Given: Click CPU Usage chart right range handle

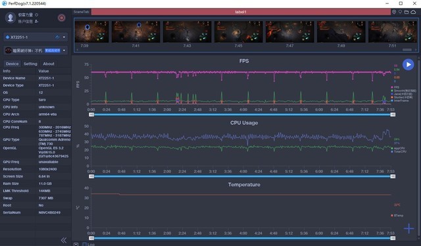Looking at the screenshot, I should coord(393,176).
